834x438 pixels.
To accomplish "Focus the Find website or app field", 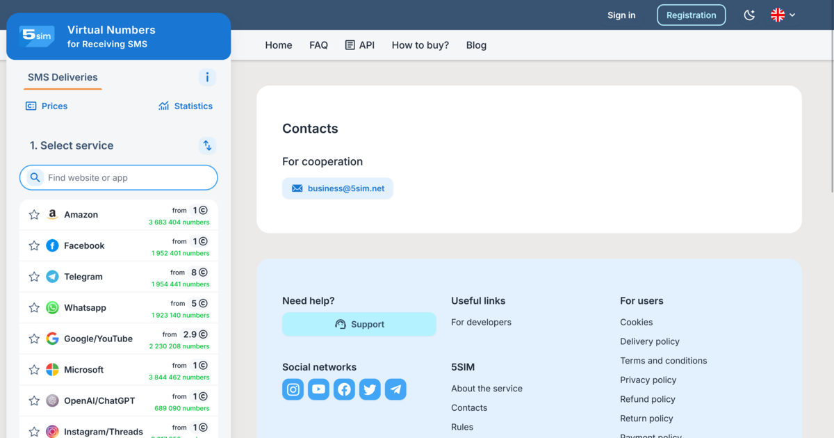I will tap(119, 178).
